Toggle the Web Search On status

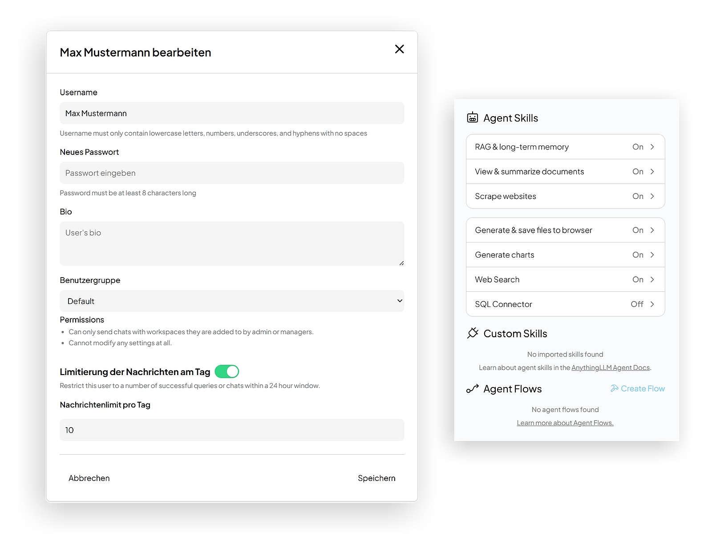point(637,279)
